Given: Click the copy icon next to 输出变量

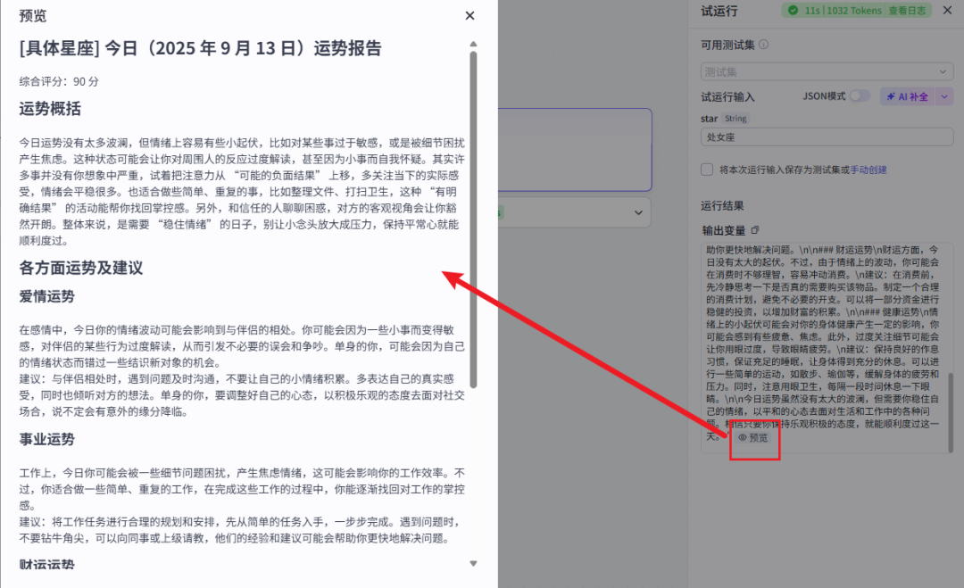Looking at the screenshot, I should (756, 229).
